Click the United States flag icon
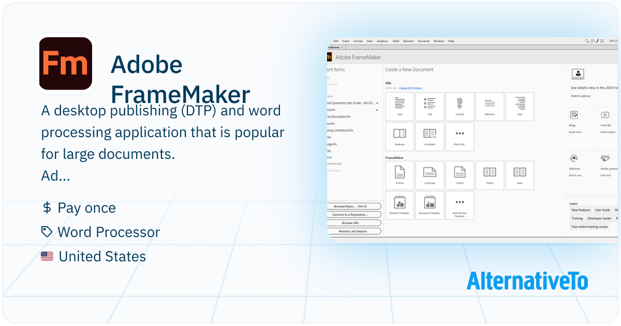Screen dimensions: 621x326 [x=47, y=256]
